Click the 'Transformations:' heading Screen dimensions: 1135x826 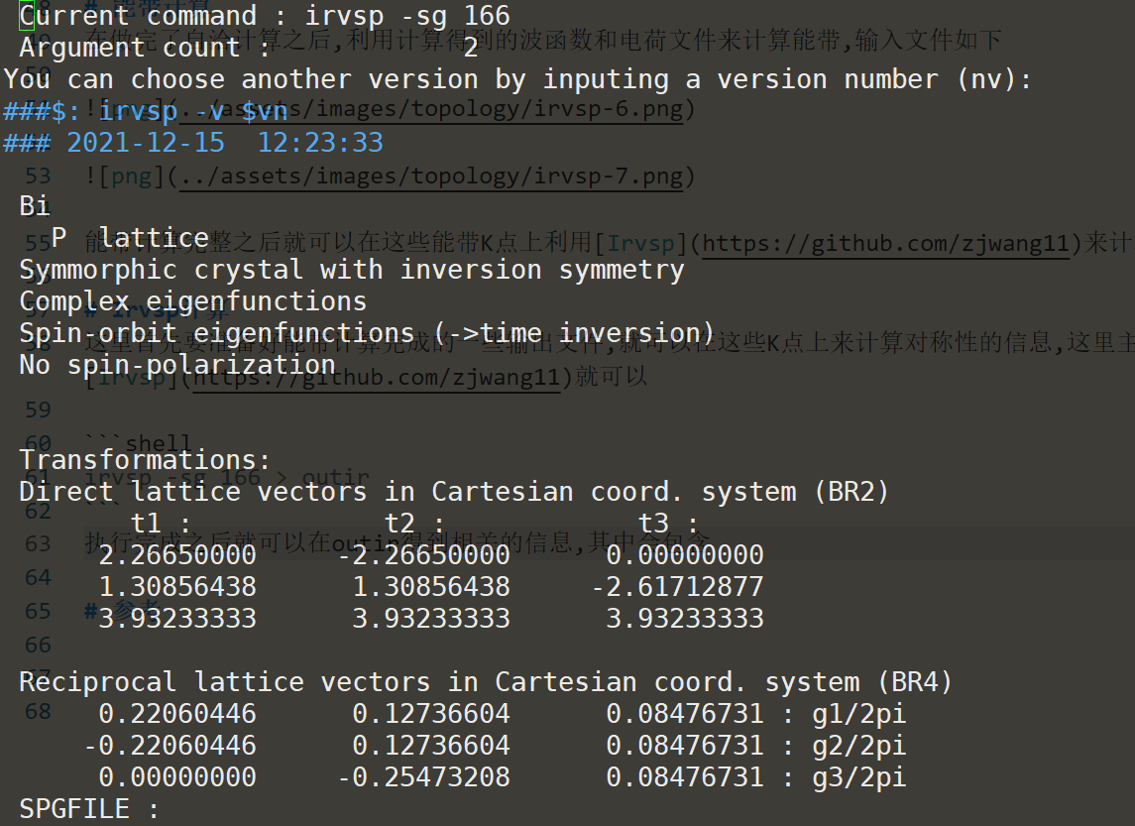(145, 460)
